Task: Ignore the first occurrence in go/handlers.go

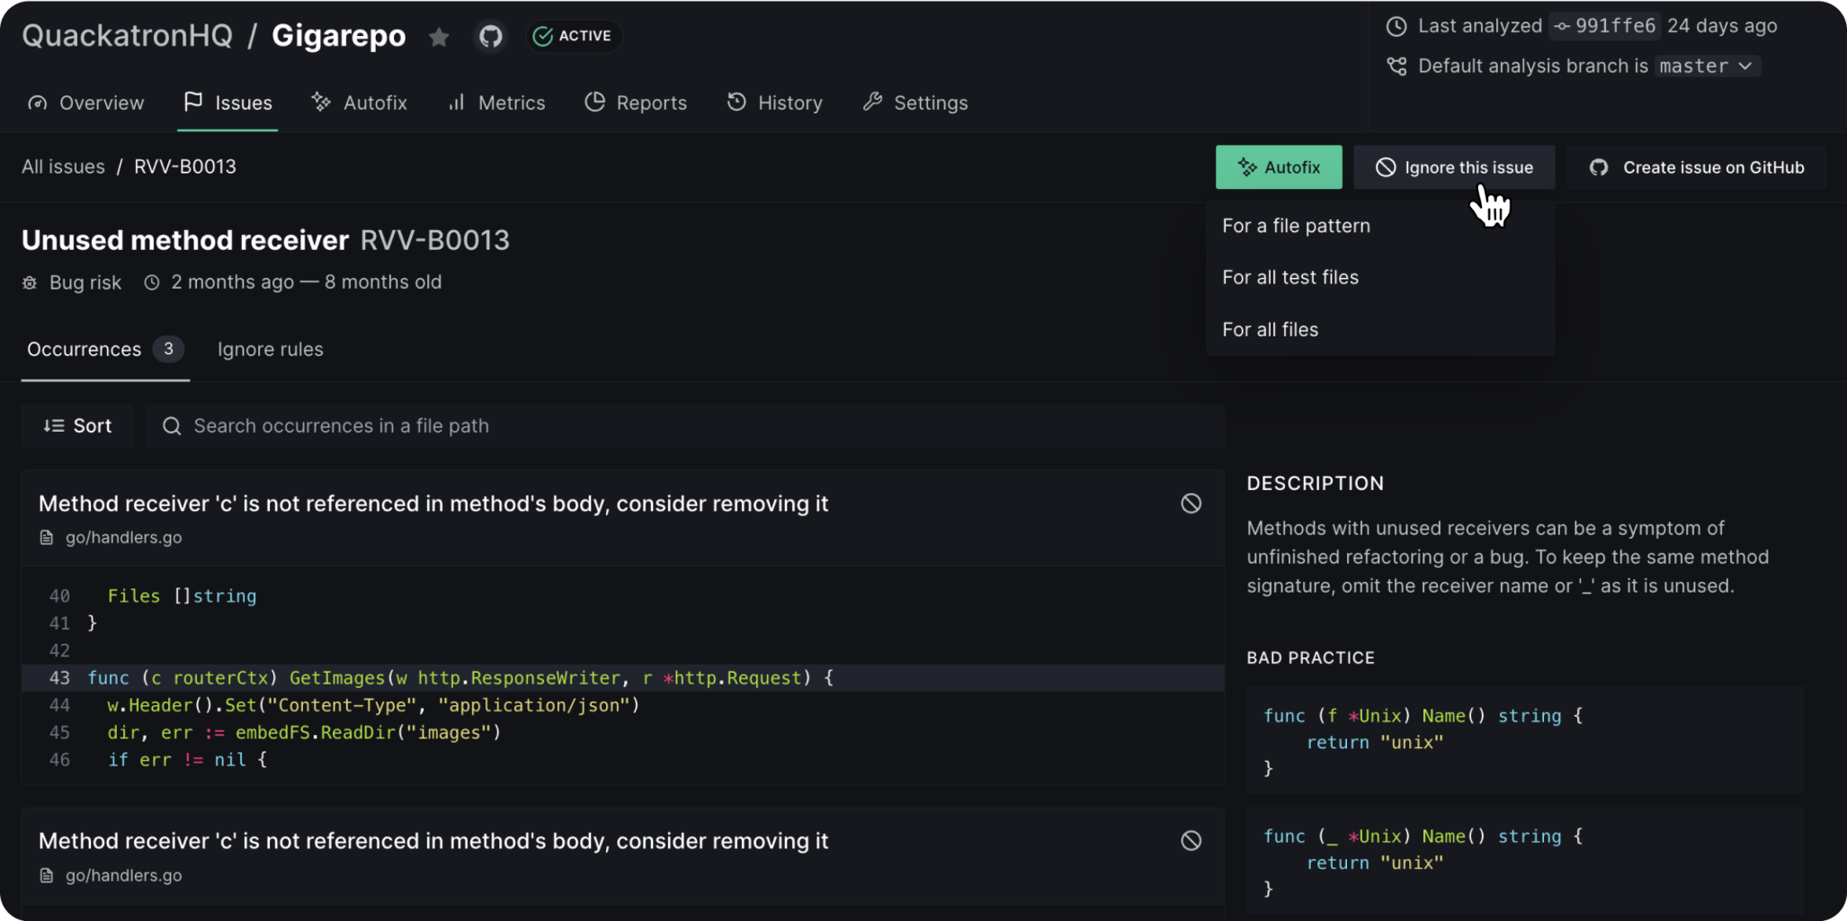Action: tap(1191, 504)
